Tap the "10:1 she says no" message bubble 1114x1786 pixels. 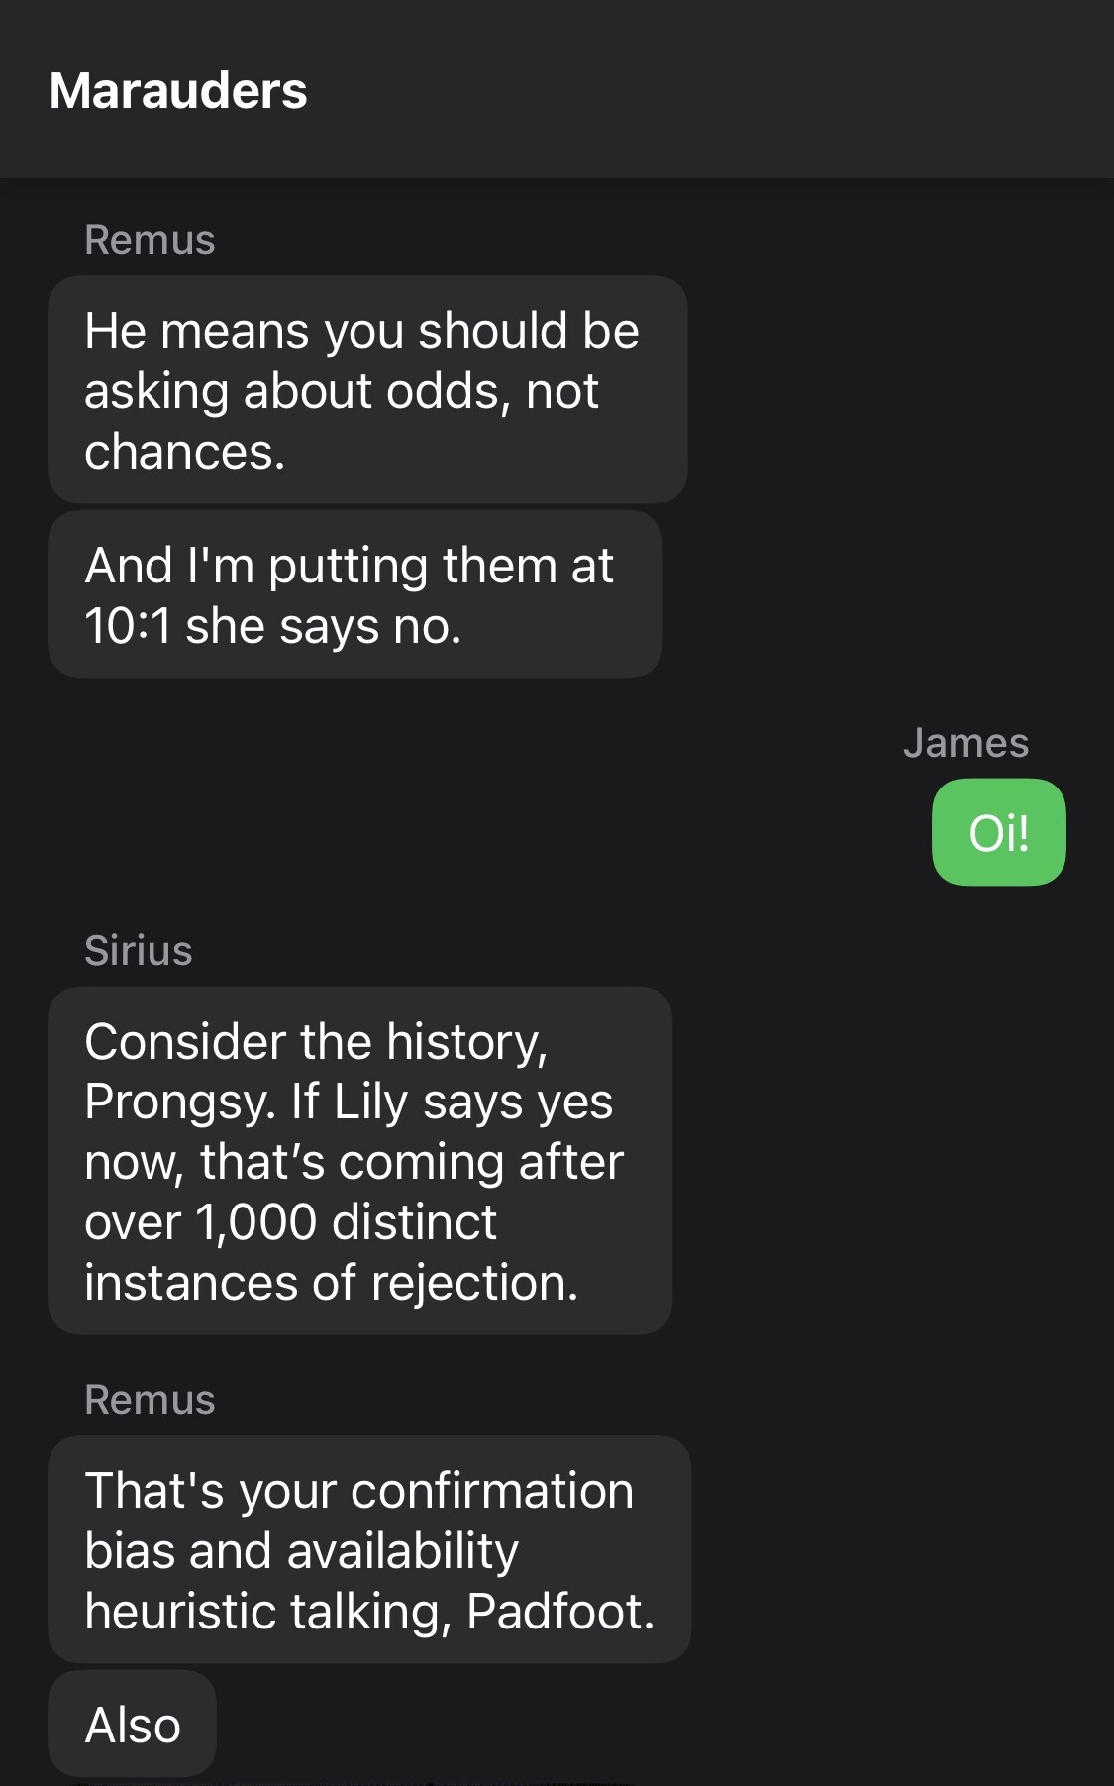(354, 594)
